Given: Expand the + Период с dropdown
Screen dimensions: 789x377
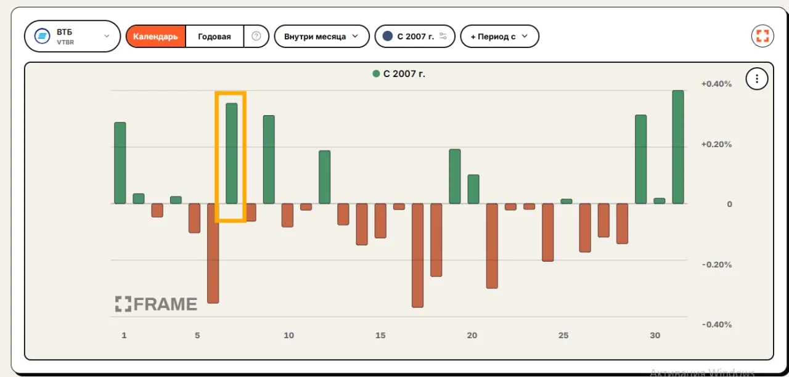Looking at the screenshot, I should [x=499, y=36].
